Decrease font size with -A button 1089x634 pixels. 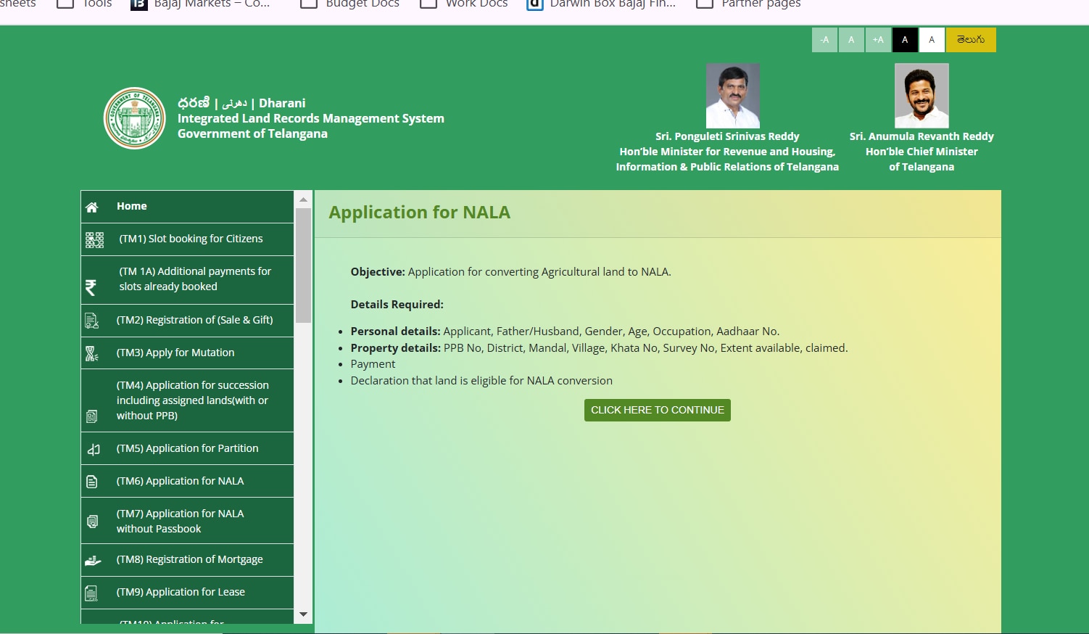[824, 40]
